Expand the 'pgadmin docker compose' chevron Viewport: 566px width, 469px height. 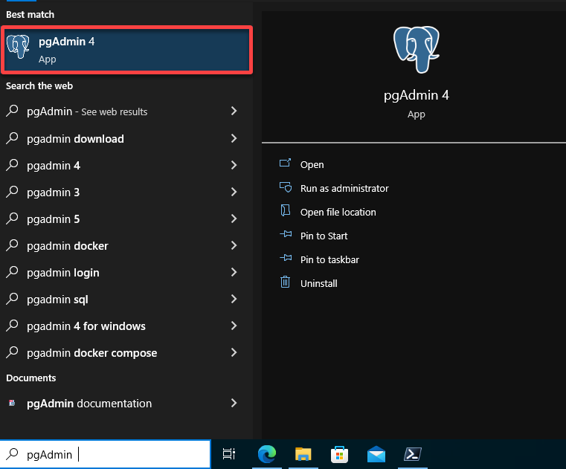[234, 352]
